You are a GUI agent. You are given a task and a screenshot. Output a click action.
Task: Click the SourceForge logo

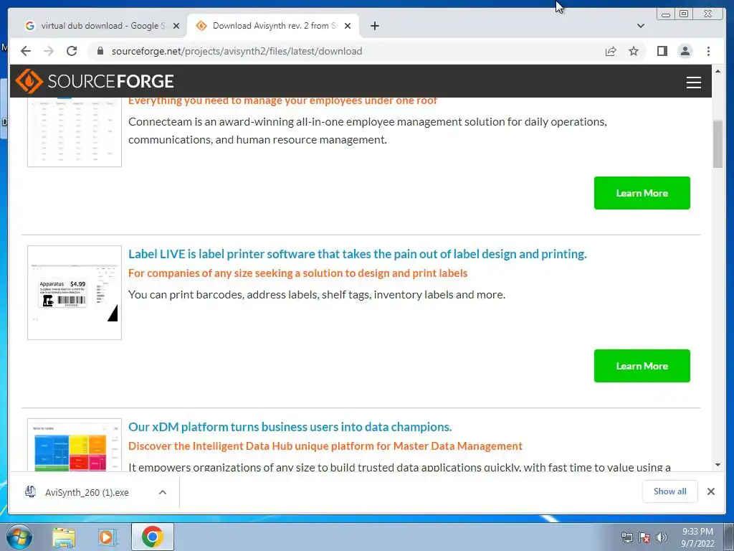[95, 81]
